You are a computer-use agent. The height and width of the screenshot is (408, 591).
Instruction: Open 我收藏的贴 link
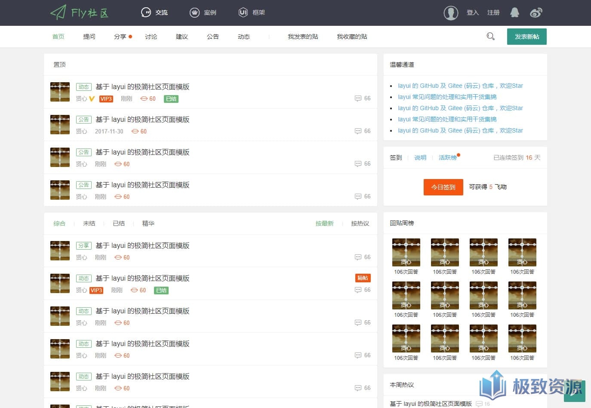tap(352, 37)
